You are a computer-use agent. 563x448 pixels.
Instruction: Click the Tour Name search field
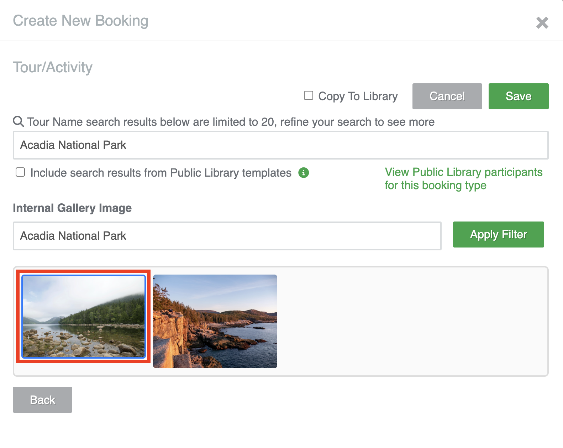point(280,145)
